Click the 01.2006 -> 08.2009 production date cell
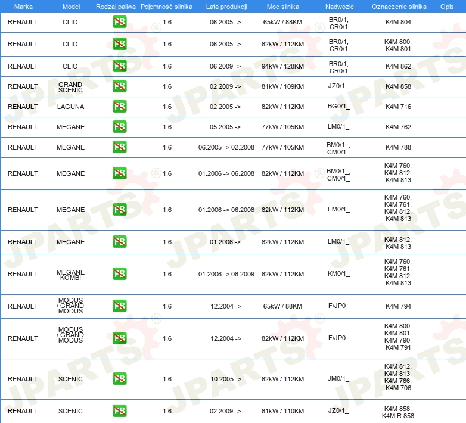466x423 pixels. tap(226, 274)
